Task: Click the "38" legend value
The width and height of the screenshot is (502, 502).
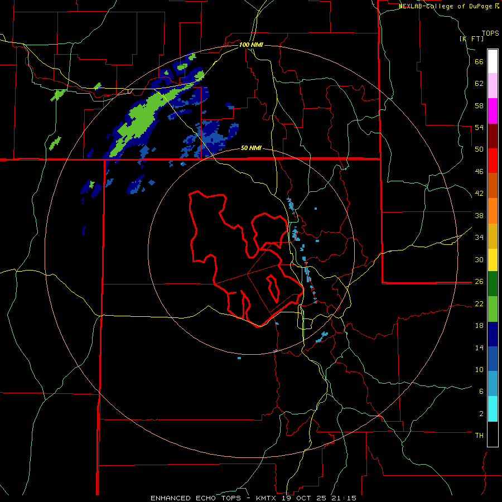Action: pos(479,215)
